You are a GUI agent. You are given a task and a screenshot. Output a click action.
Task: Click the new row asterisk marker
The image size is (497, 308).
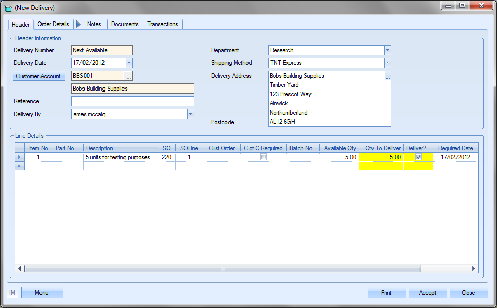click(20, 166)
